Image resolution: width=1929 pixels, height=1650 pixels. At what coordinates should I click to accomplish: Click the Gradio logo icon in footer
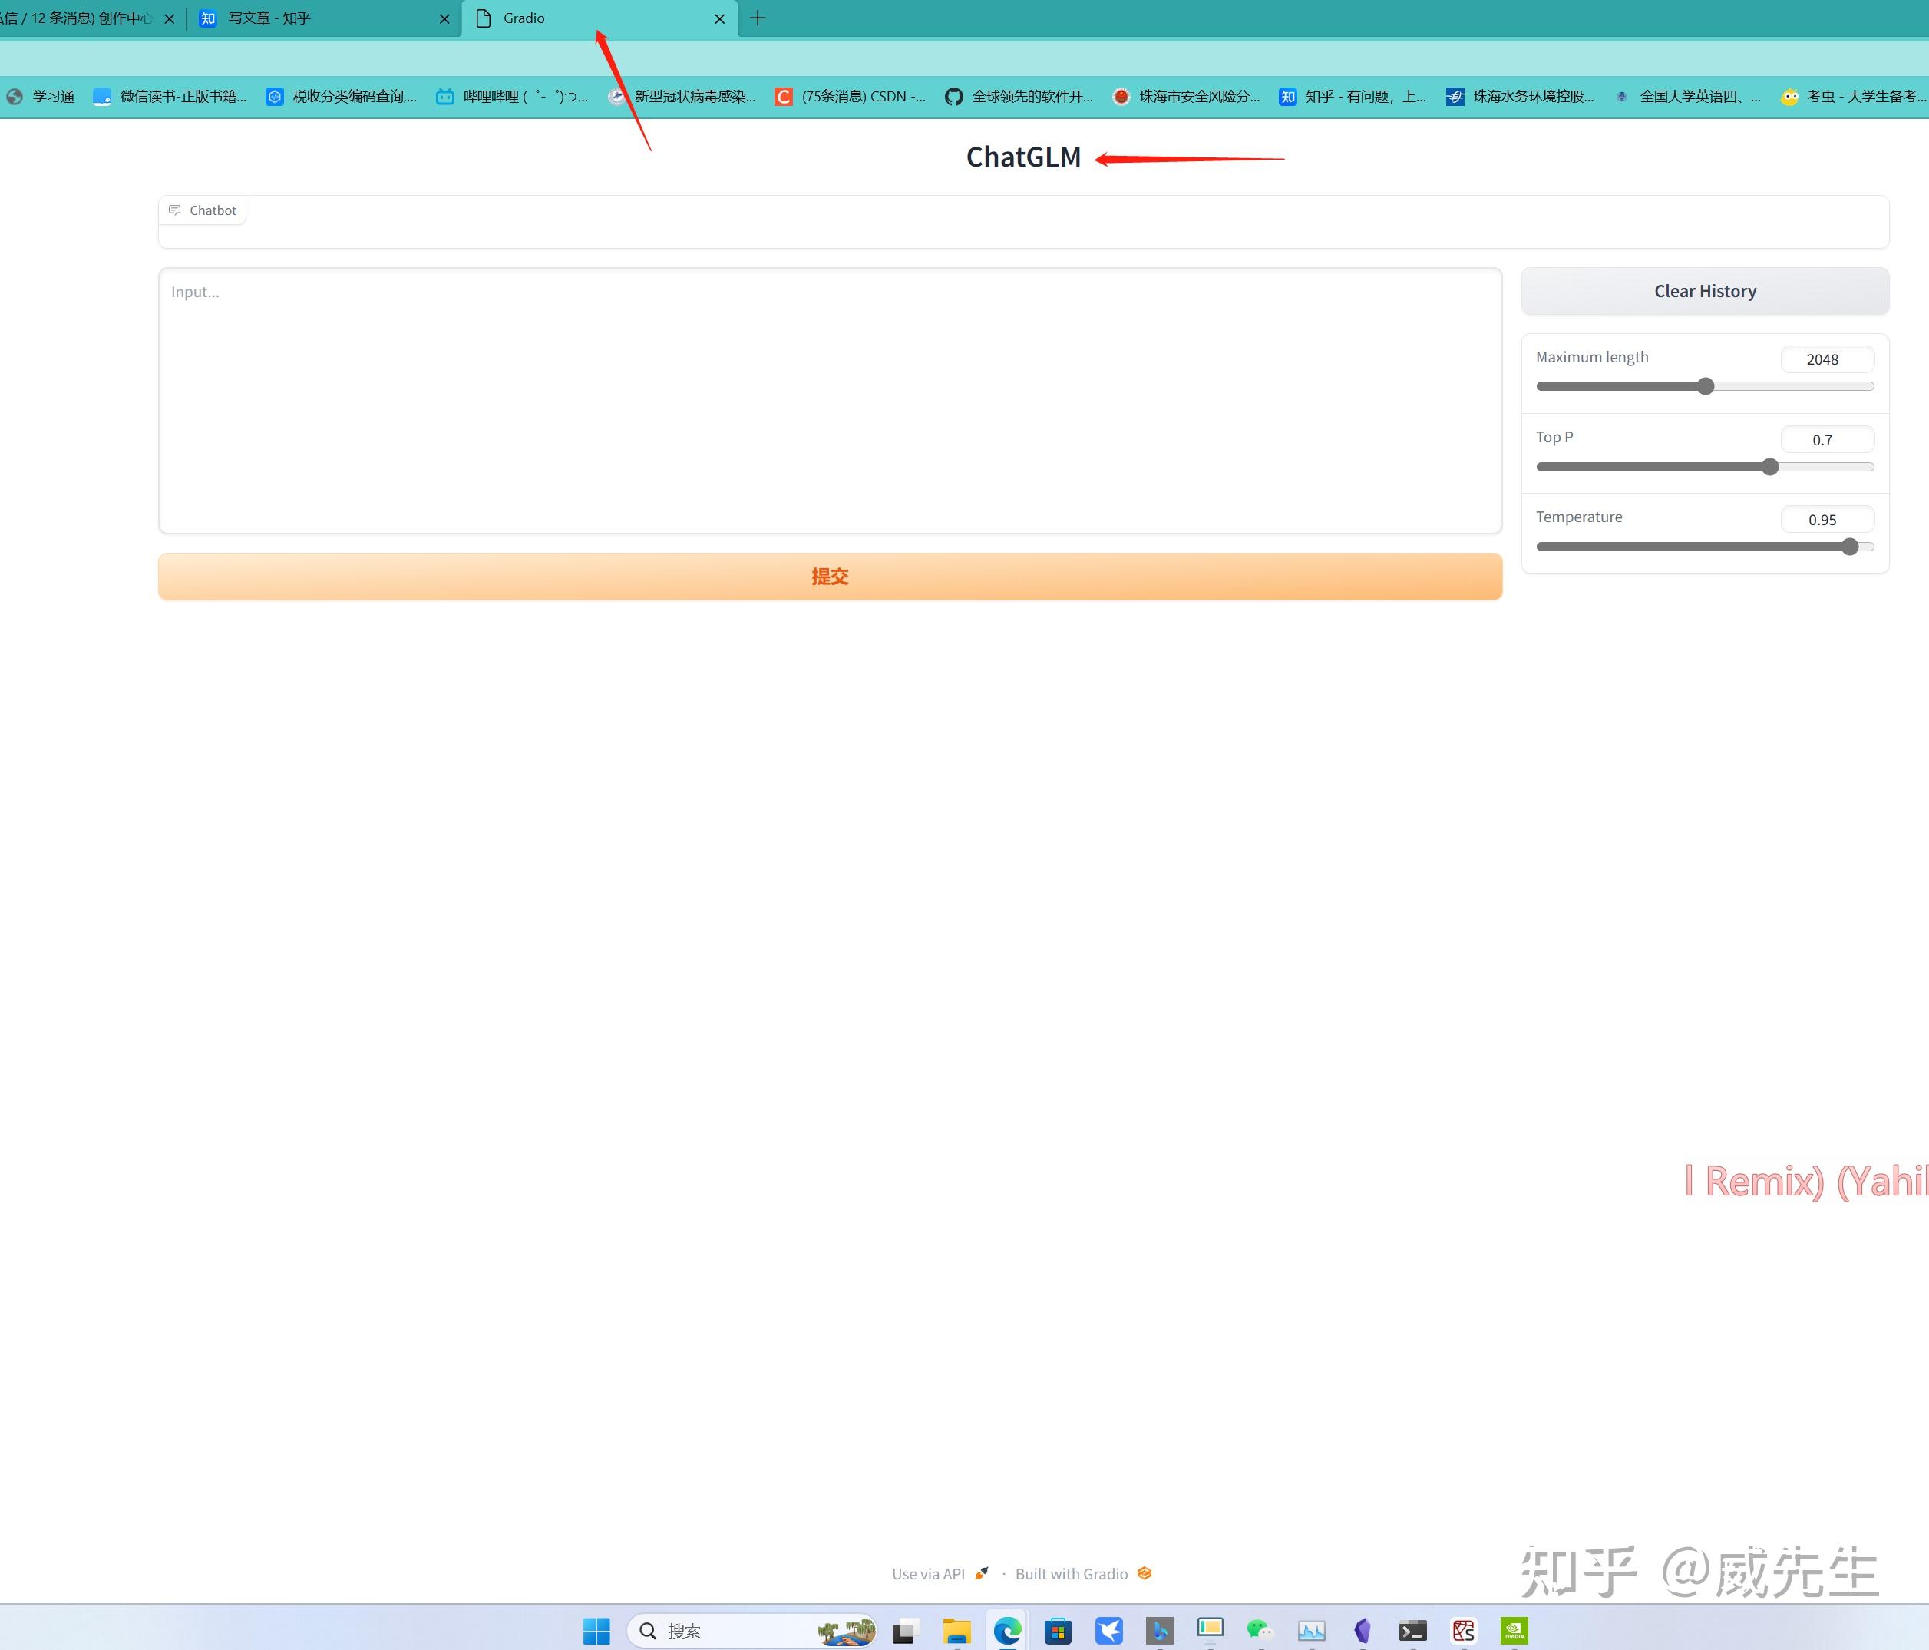tap(1145, 1574)
